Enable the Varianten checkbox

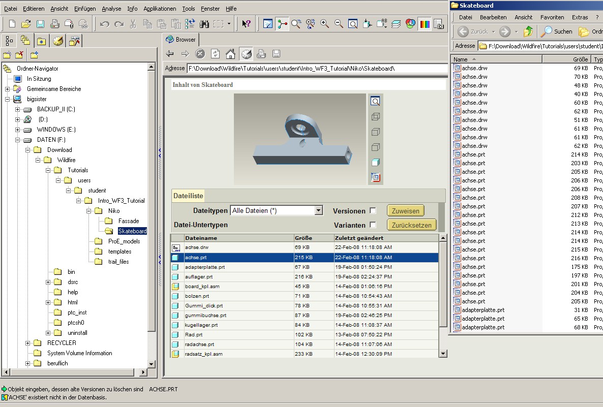[373, 225]
